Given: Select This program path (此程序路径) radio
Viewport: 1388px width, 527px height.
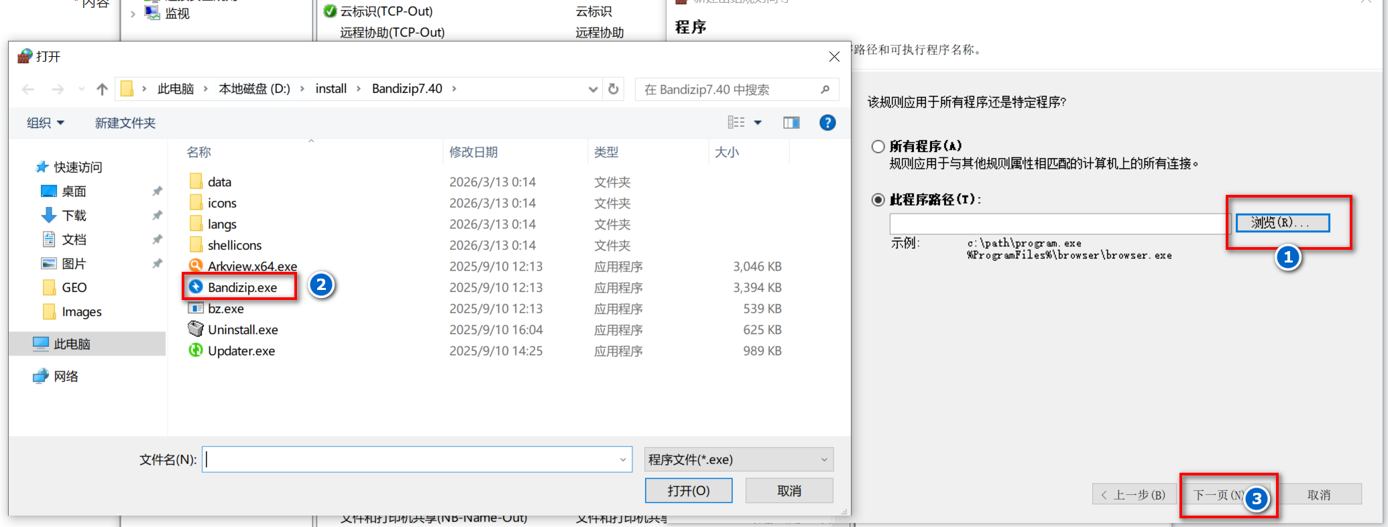Looking at the screenshot, I should pos(878,200).
